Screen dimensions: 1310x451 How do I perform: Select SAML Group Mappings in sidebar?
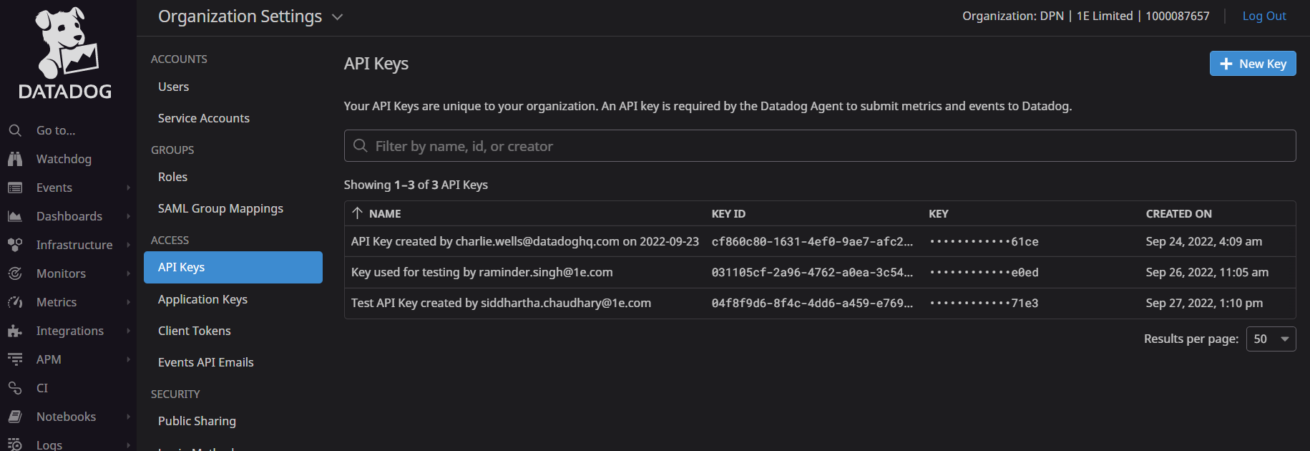point(220,208)
